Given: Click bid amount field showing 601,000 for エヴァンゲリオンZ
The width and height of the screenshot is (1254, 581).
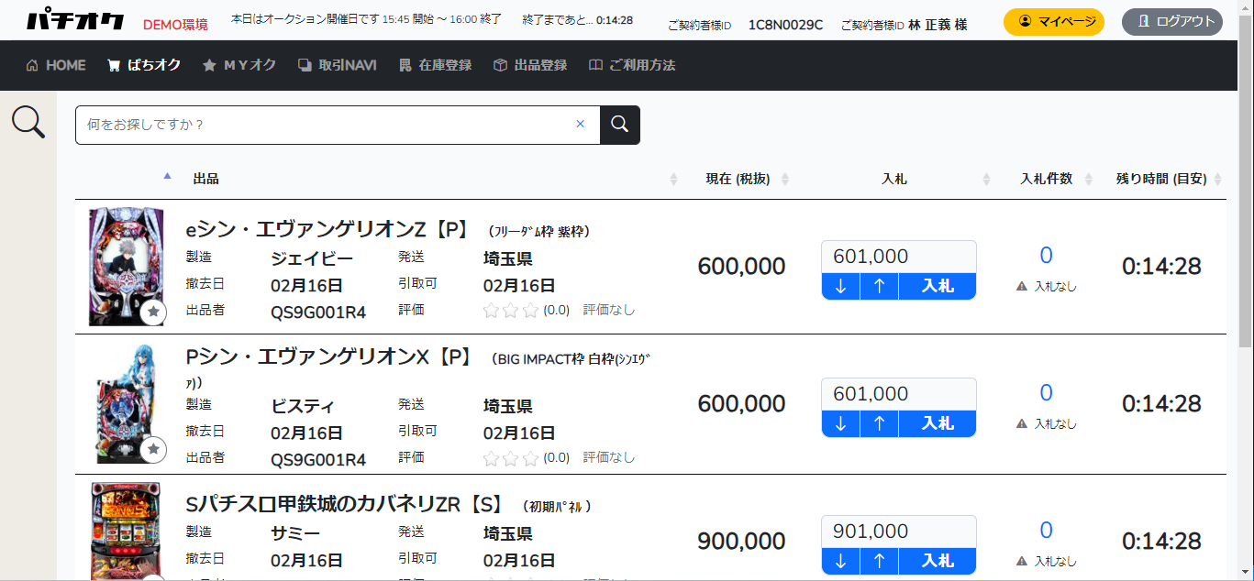Looking at the screenshot, I should 899,257.
